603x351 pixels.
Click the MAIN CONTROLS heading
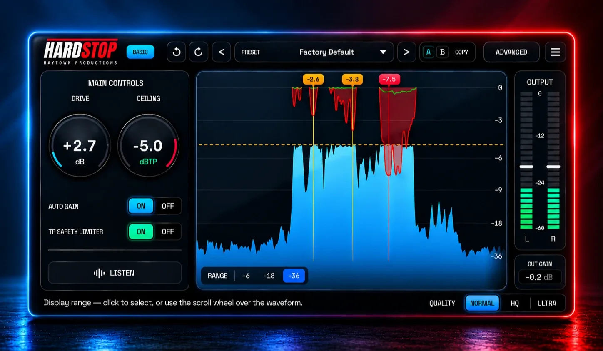click(116, 83)
